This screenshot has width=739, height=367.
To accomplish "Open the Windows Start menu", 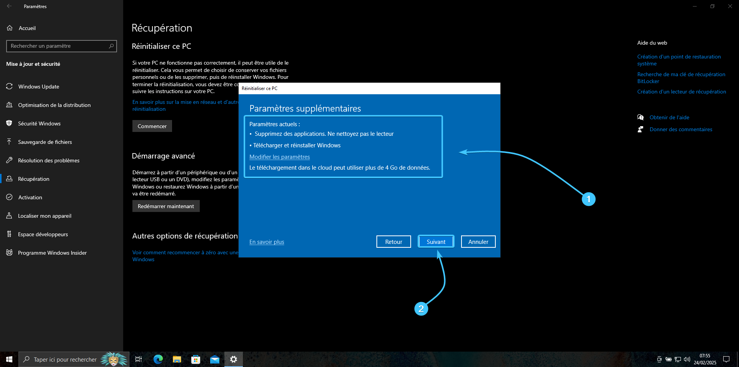I will click(x=9, y=359).
